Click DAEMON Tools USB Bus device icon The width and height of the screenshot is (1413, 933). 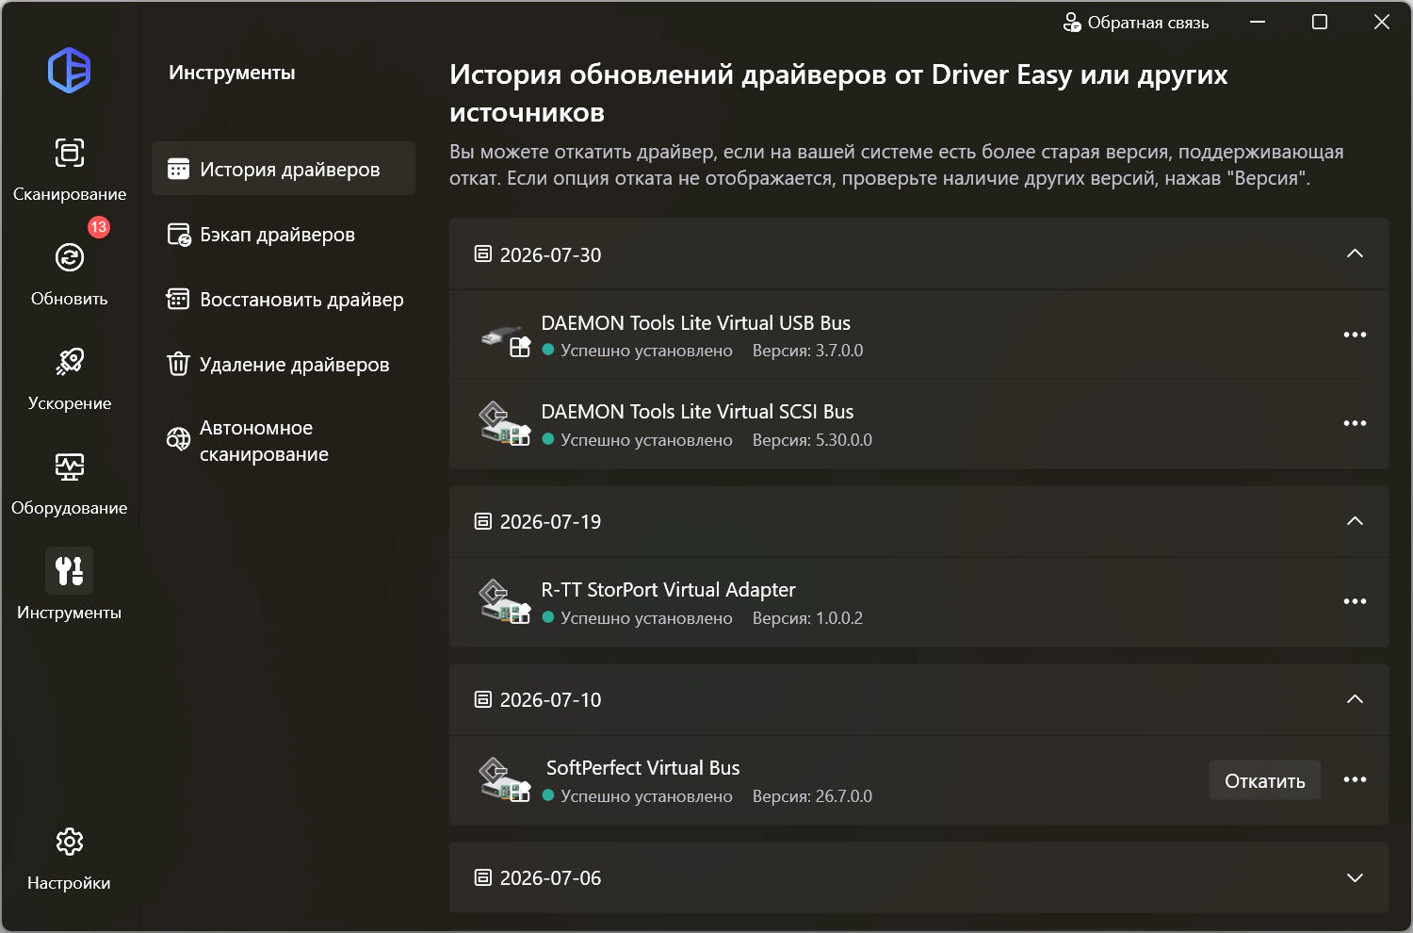[506, 338]
